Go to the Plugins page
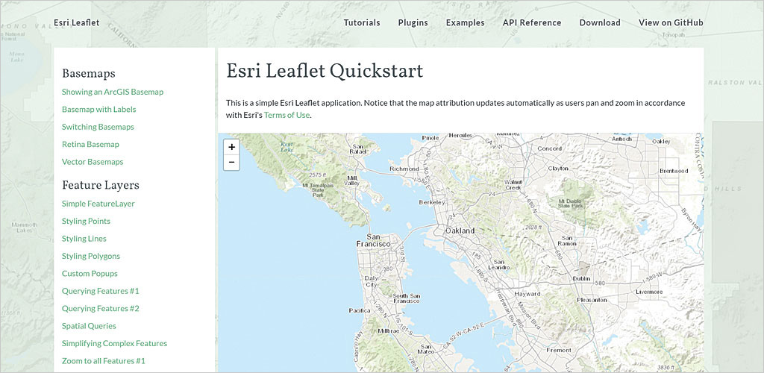The width and height of the screenshot is (764, 373). click(x=413, y=22)
